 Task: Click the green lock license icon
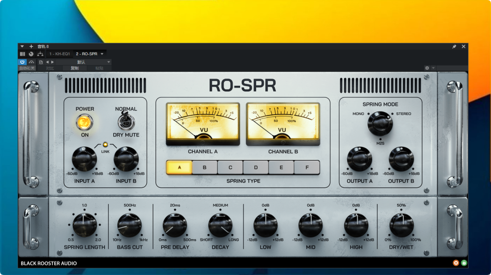click(464, 263)
